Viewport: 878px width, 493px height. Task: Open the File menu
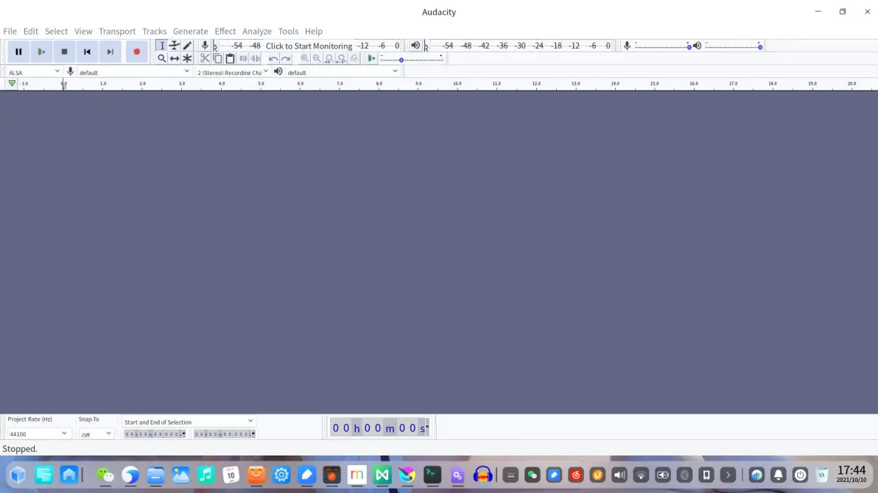(10, 32)
